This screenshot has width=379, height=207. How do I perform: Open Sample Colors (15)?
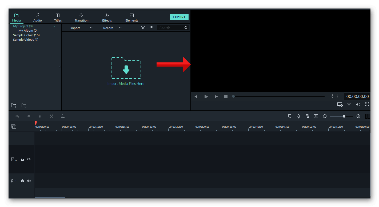(x=26, y=35)
